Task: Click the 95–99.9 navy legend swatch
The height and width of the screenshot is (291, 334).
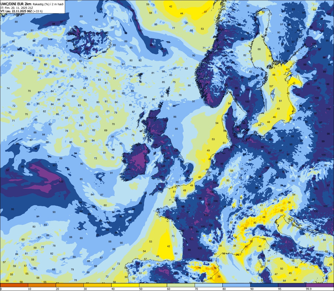Action: pyautogui.click(x=292, y=285)
